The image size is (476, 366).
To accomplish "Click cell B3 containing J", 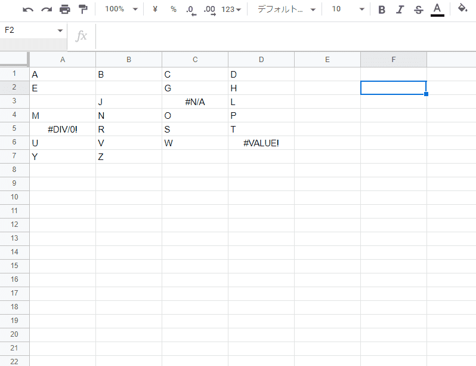I will pos(129,102).
